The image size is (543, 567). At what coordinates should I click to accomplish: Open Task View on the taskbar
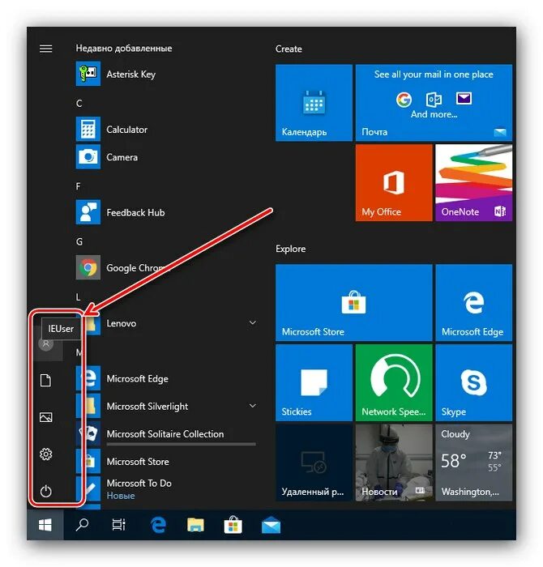(x=118, y=524)
